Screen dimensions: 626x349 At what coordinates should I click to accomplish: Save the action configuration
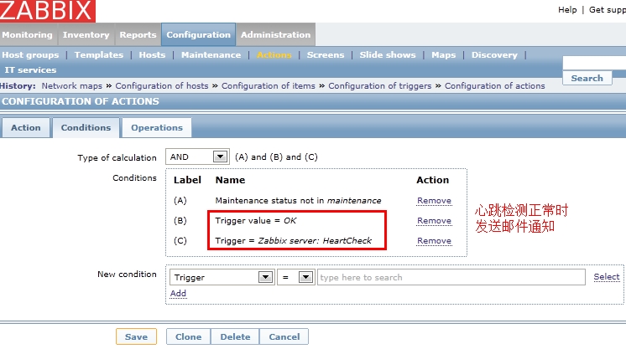[136, 336]
